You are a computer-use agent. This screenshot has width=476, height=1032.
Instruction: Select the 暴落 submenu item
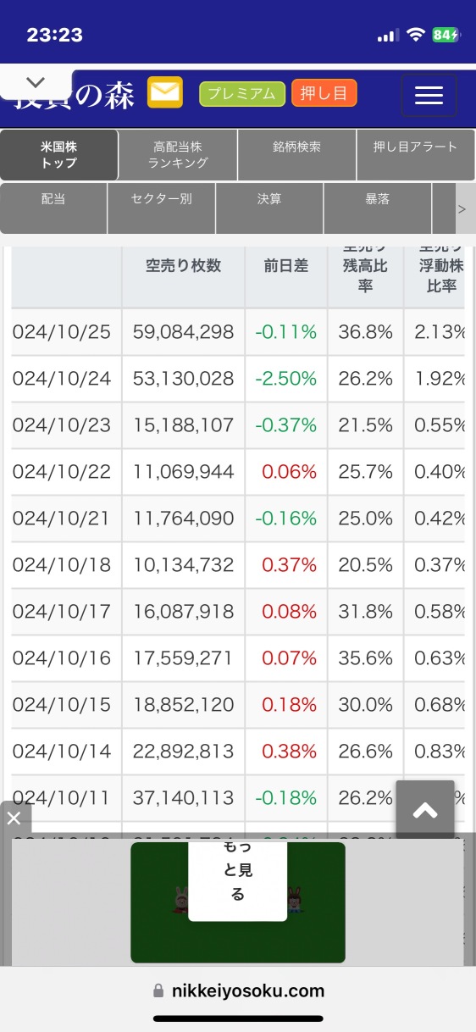[378, 208]
